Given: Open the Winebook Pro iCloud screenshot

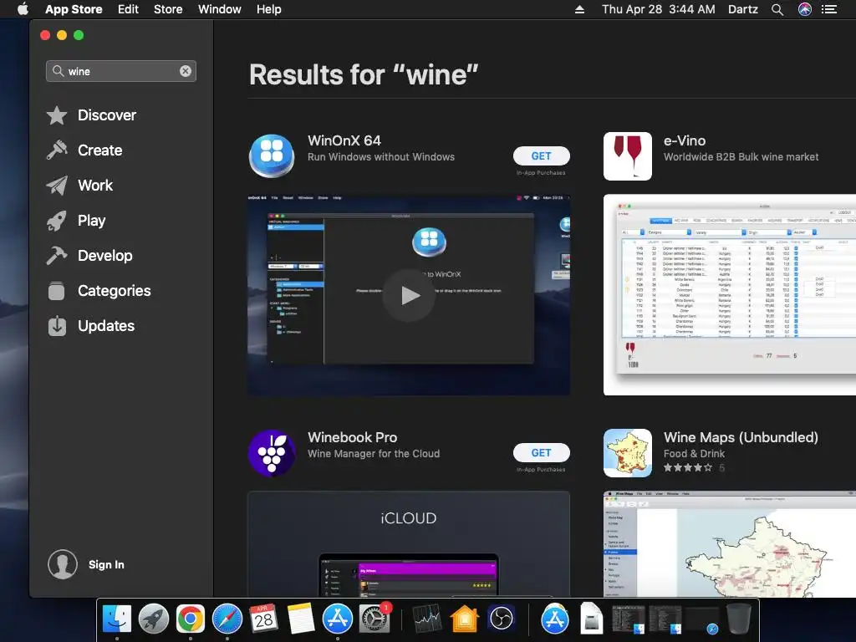Looking at the screenshot, I should [409, 543].
